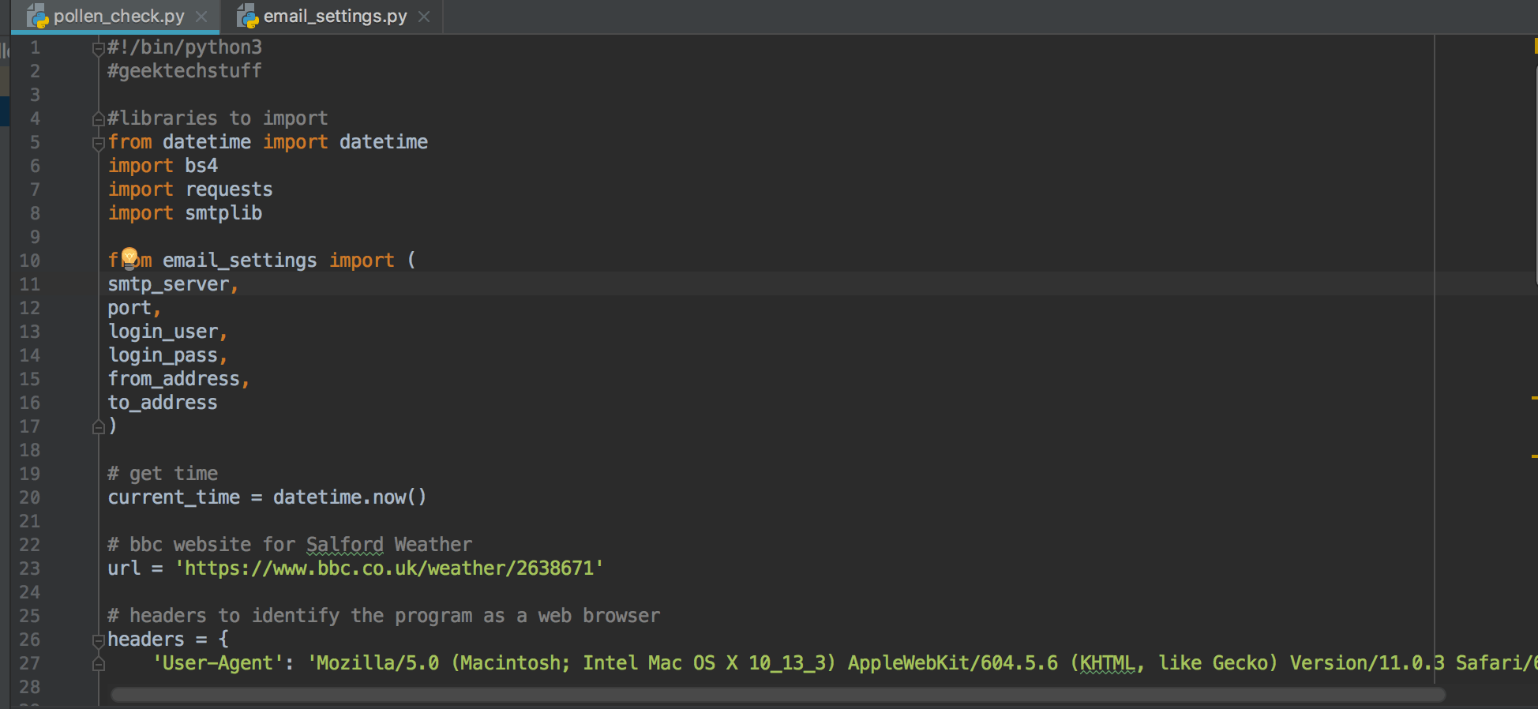
Task: Click the 'port' import name
Action: click(129, 308)
